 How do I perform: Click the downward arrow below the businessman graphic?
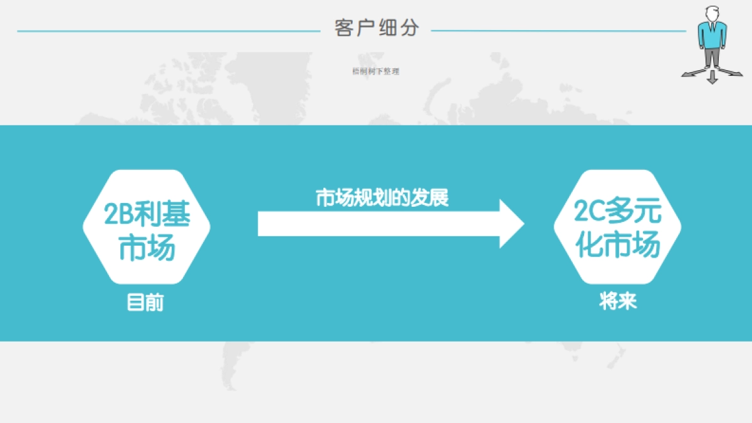pos(712,78)
